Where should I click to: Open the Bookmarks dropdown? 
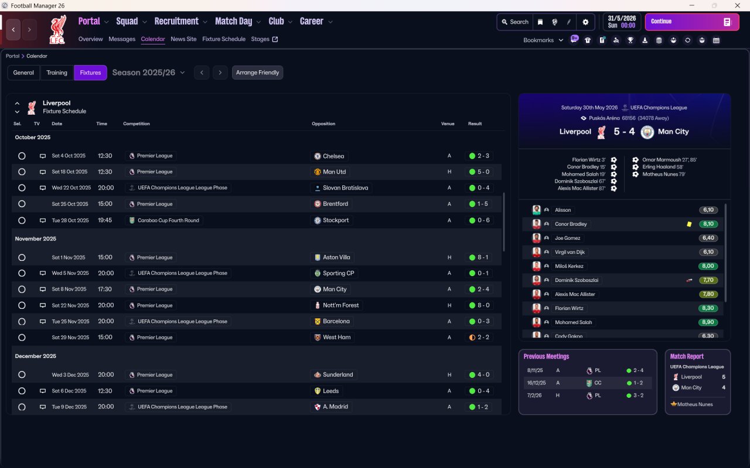pos(543,40)
